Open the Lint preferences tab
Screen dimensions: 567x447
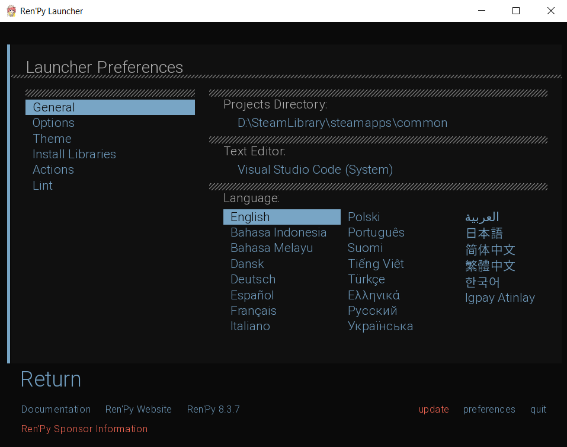[x=43, y=186]
